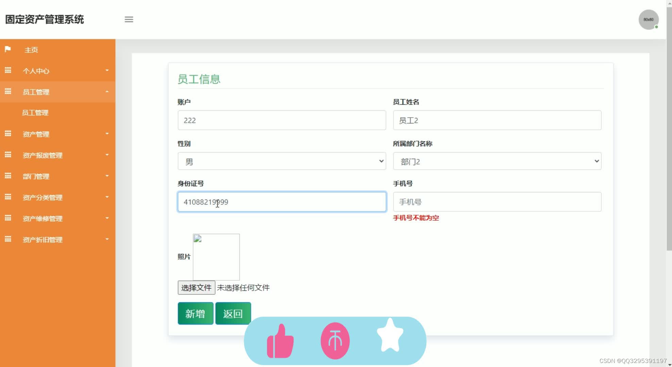Open 资产折旧管理 menu label
This screenshot has height=367, width=672.
click(43, 240)
